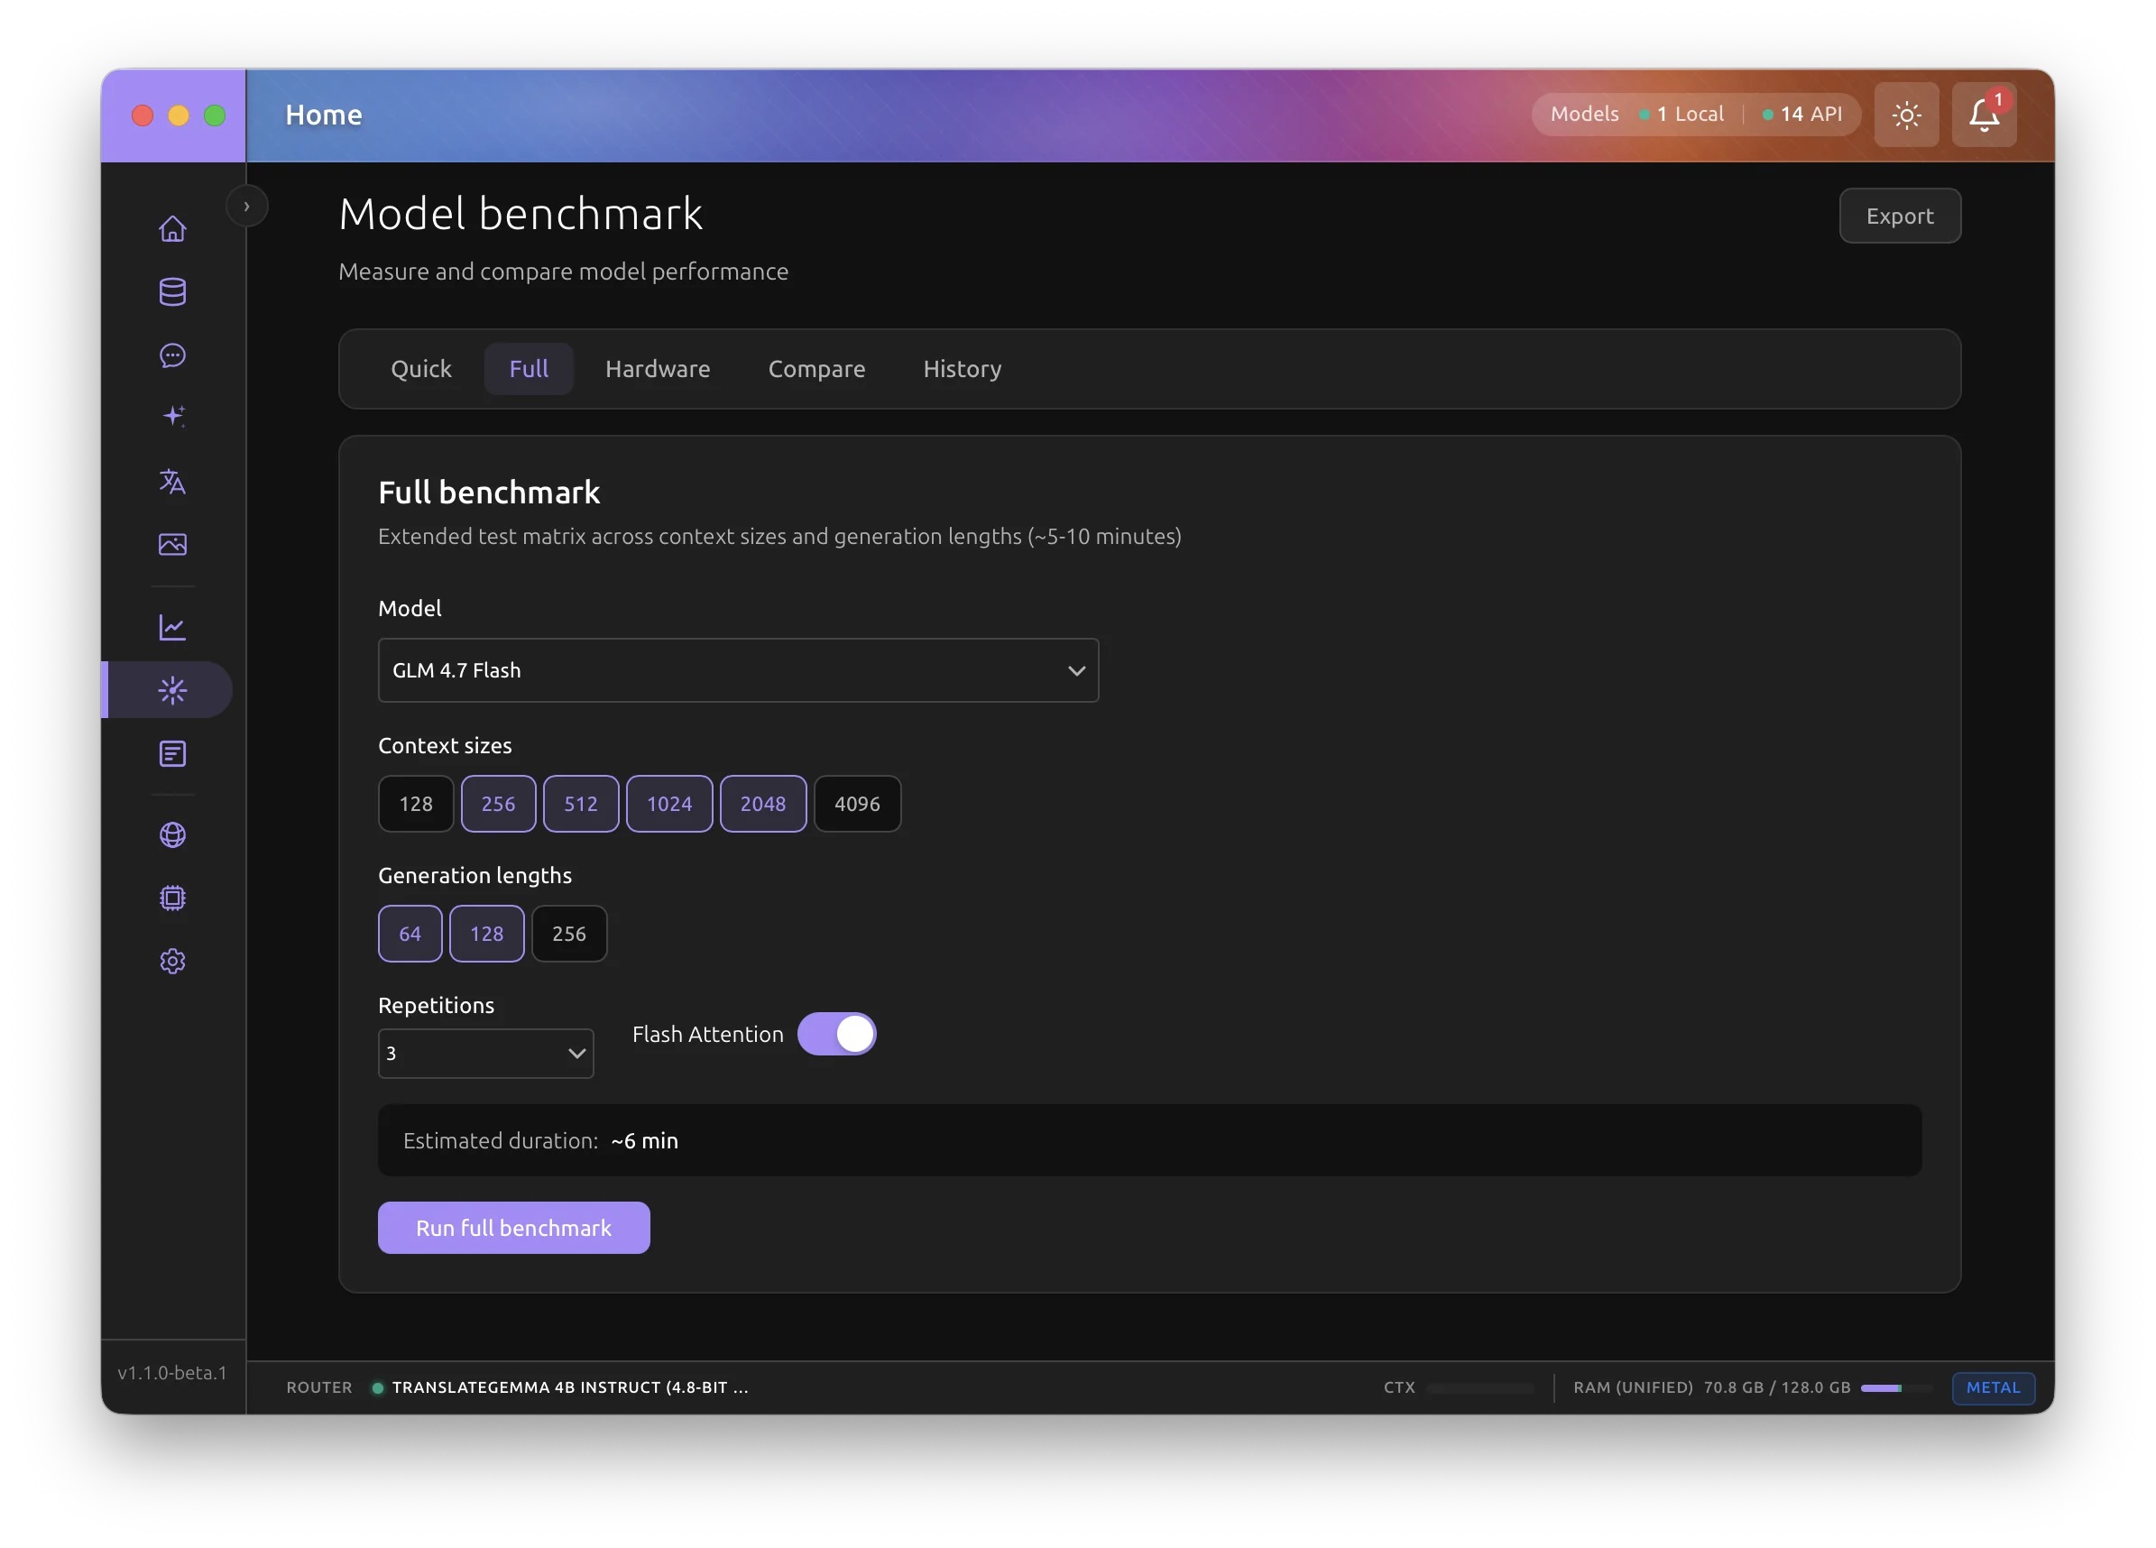Viewport: 2156px width, 1548px height.
Task: Open the chat bubble panel icon
Action: (172, 355)
